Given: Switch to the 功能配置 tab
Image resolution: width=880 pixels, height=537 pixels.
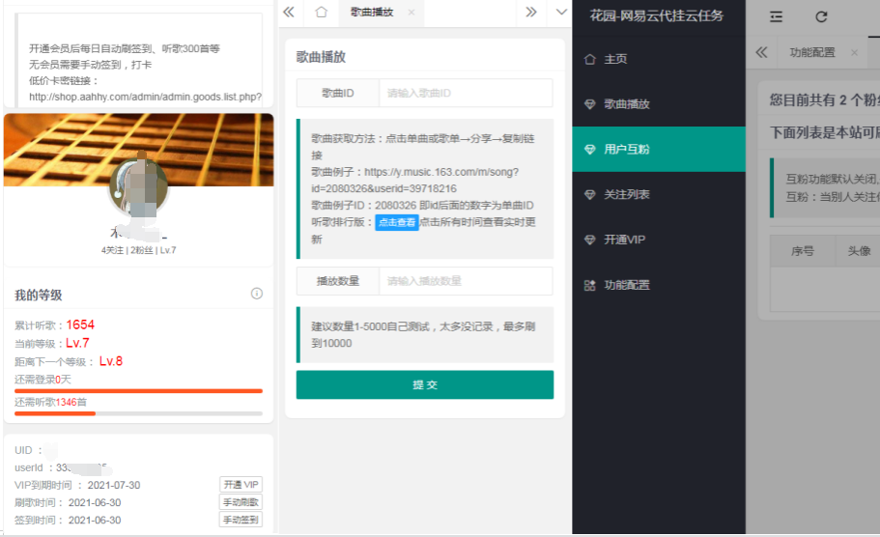Looking at the screenshot, I should click(811, 53).
